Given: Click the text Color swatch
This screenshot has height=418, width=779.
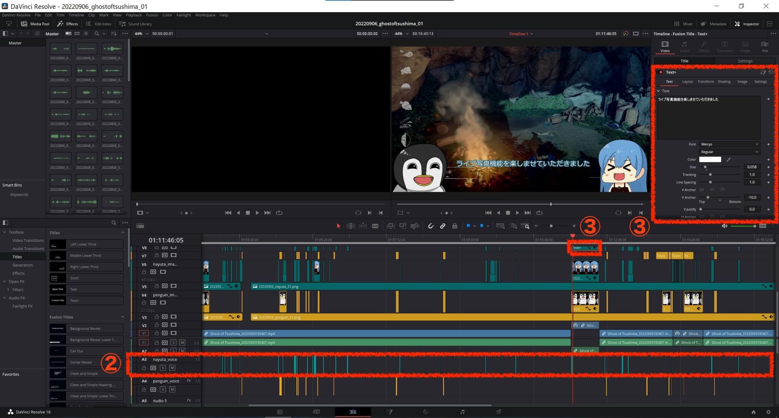Looking at the screenshot, I should (x=710, y=159).
